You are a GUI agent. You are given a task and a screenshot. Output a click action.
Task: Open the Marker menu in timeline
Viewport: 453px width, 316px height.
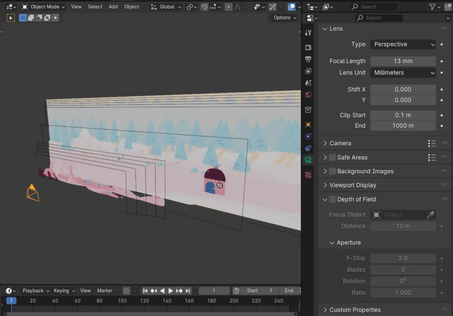pos(105,291)
